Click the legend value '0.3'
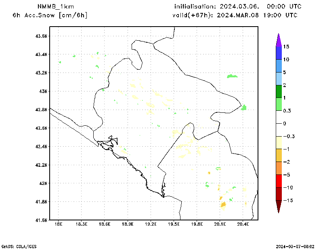The height and width of the screenshot is (249, 323). click(287, 111)
